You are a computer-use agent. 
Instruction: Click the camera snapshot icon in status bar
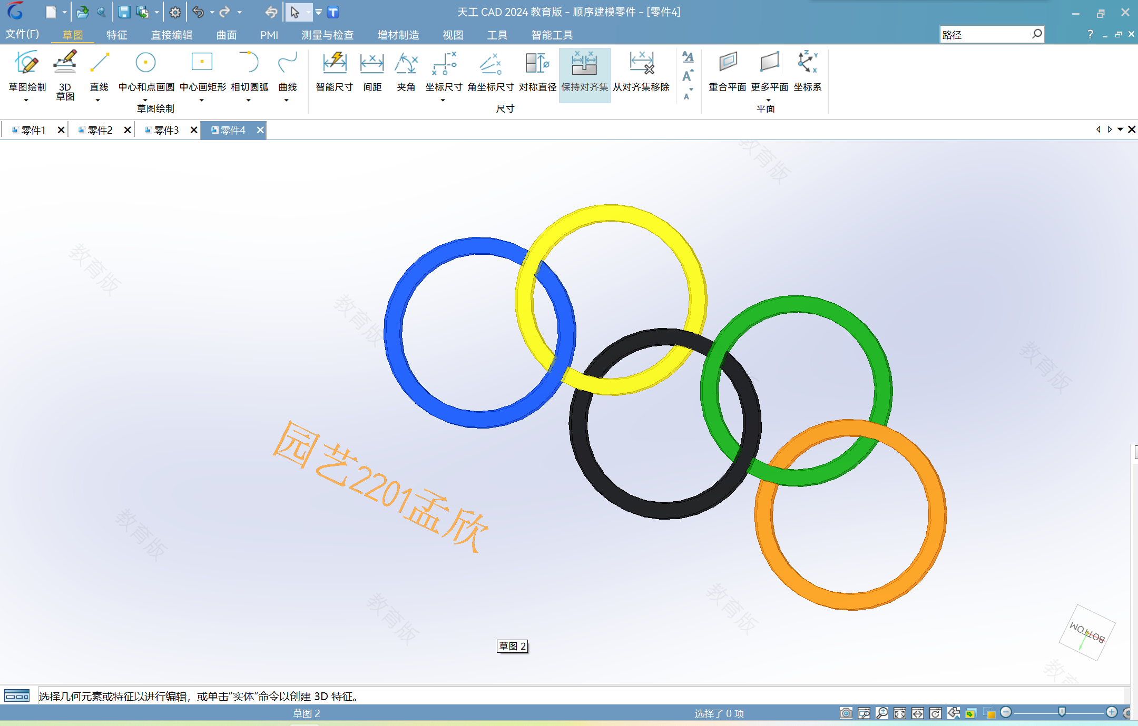(x=846, y=713)
